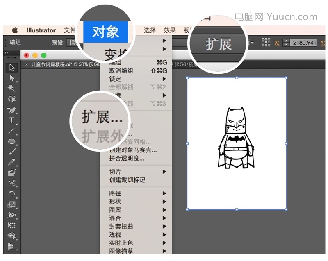328x261 pixels.
Task: Close the 儿童节闪屏教程.ai document tab
Action: point(26,64)
